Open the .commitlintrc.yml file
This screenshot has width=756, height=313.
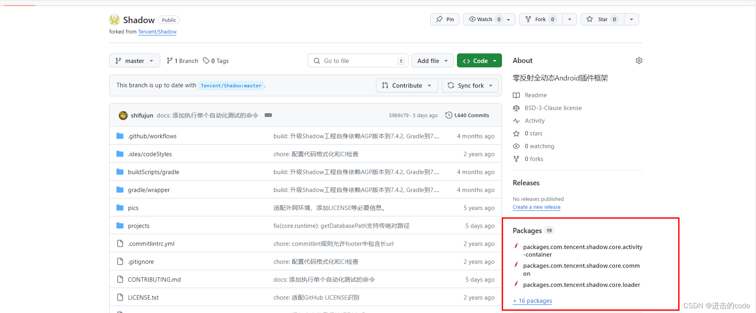[x=151, y=244]
